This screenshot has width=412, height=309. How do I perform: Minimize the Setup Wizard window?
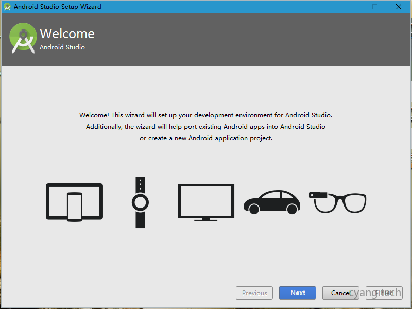(x=352, y=7)
